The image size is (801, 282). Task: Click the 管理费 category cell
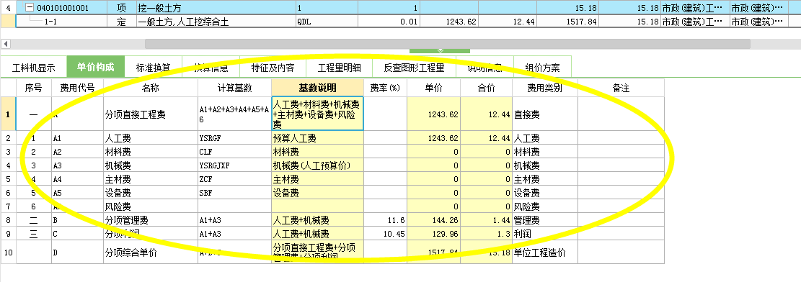click(545, 220)
